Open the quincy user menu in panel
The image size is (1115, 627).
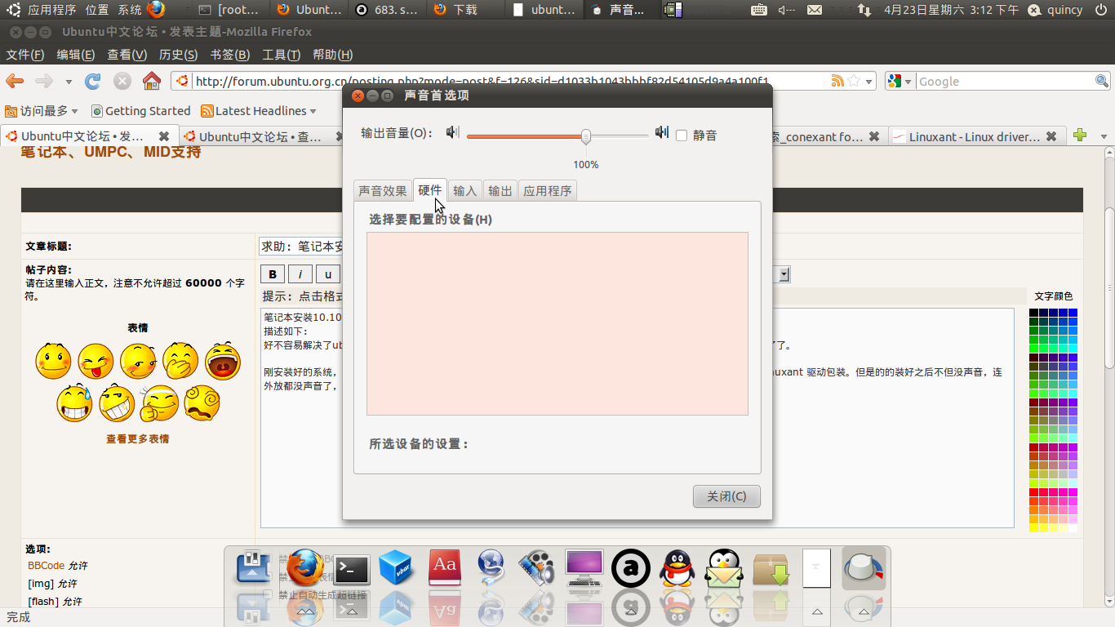(1055, 10)
